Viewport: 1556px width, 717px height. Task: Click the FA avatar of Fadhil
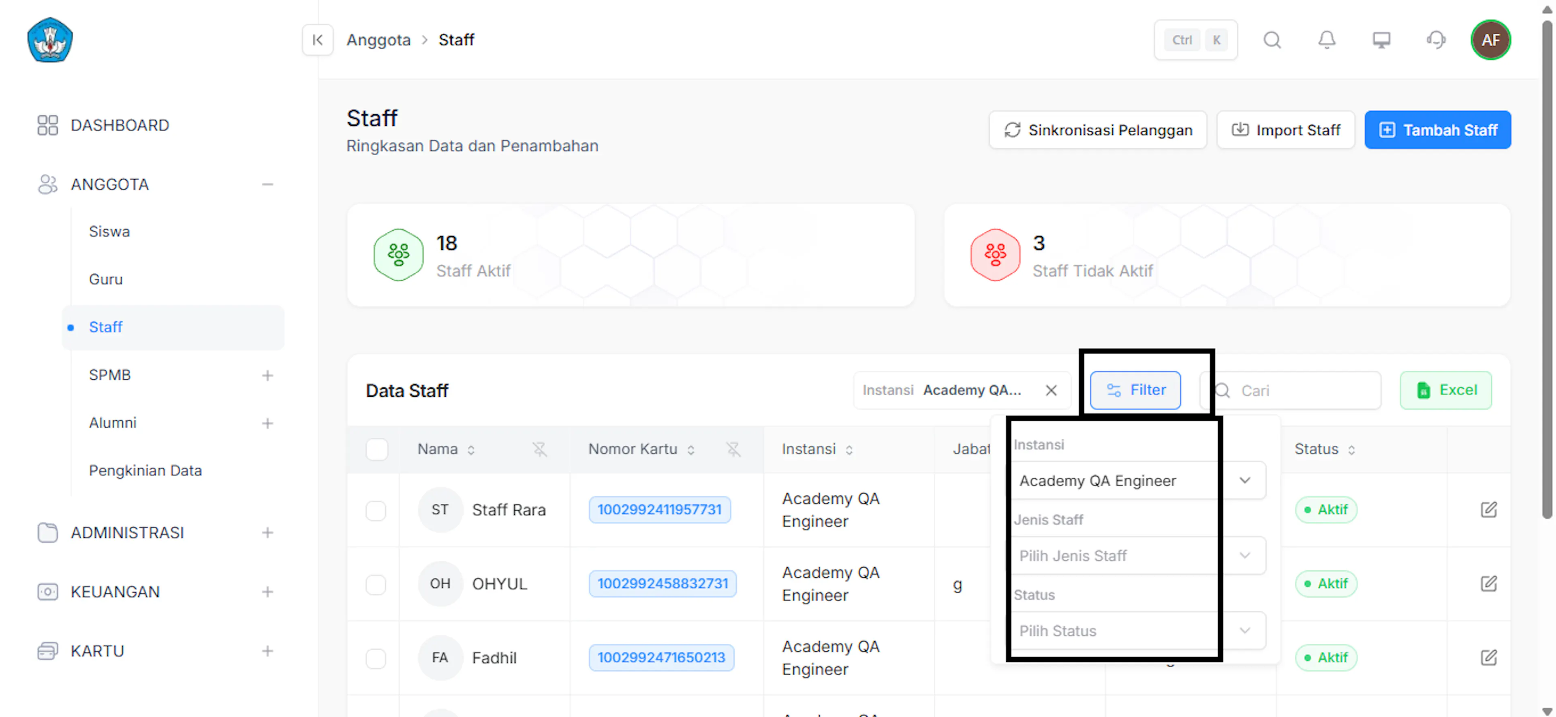pos(440,657)
